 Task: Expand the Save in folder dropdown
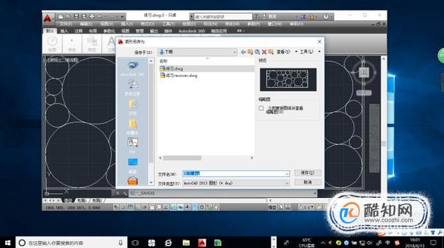pos(234,52)
